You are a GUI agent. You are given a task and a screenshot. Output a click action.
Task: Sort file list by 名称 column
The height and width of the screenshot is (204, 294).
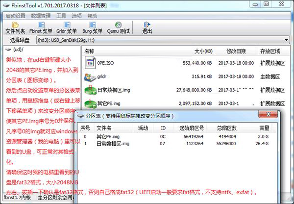coord(90,51)
